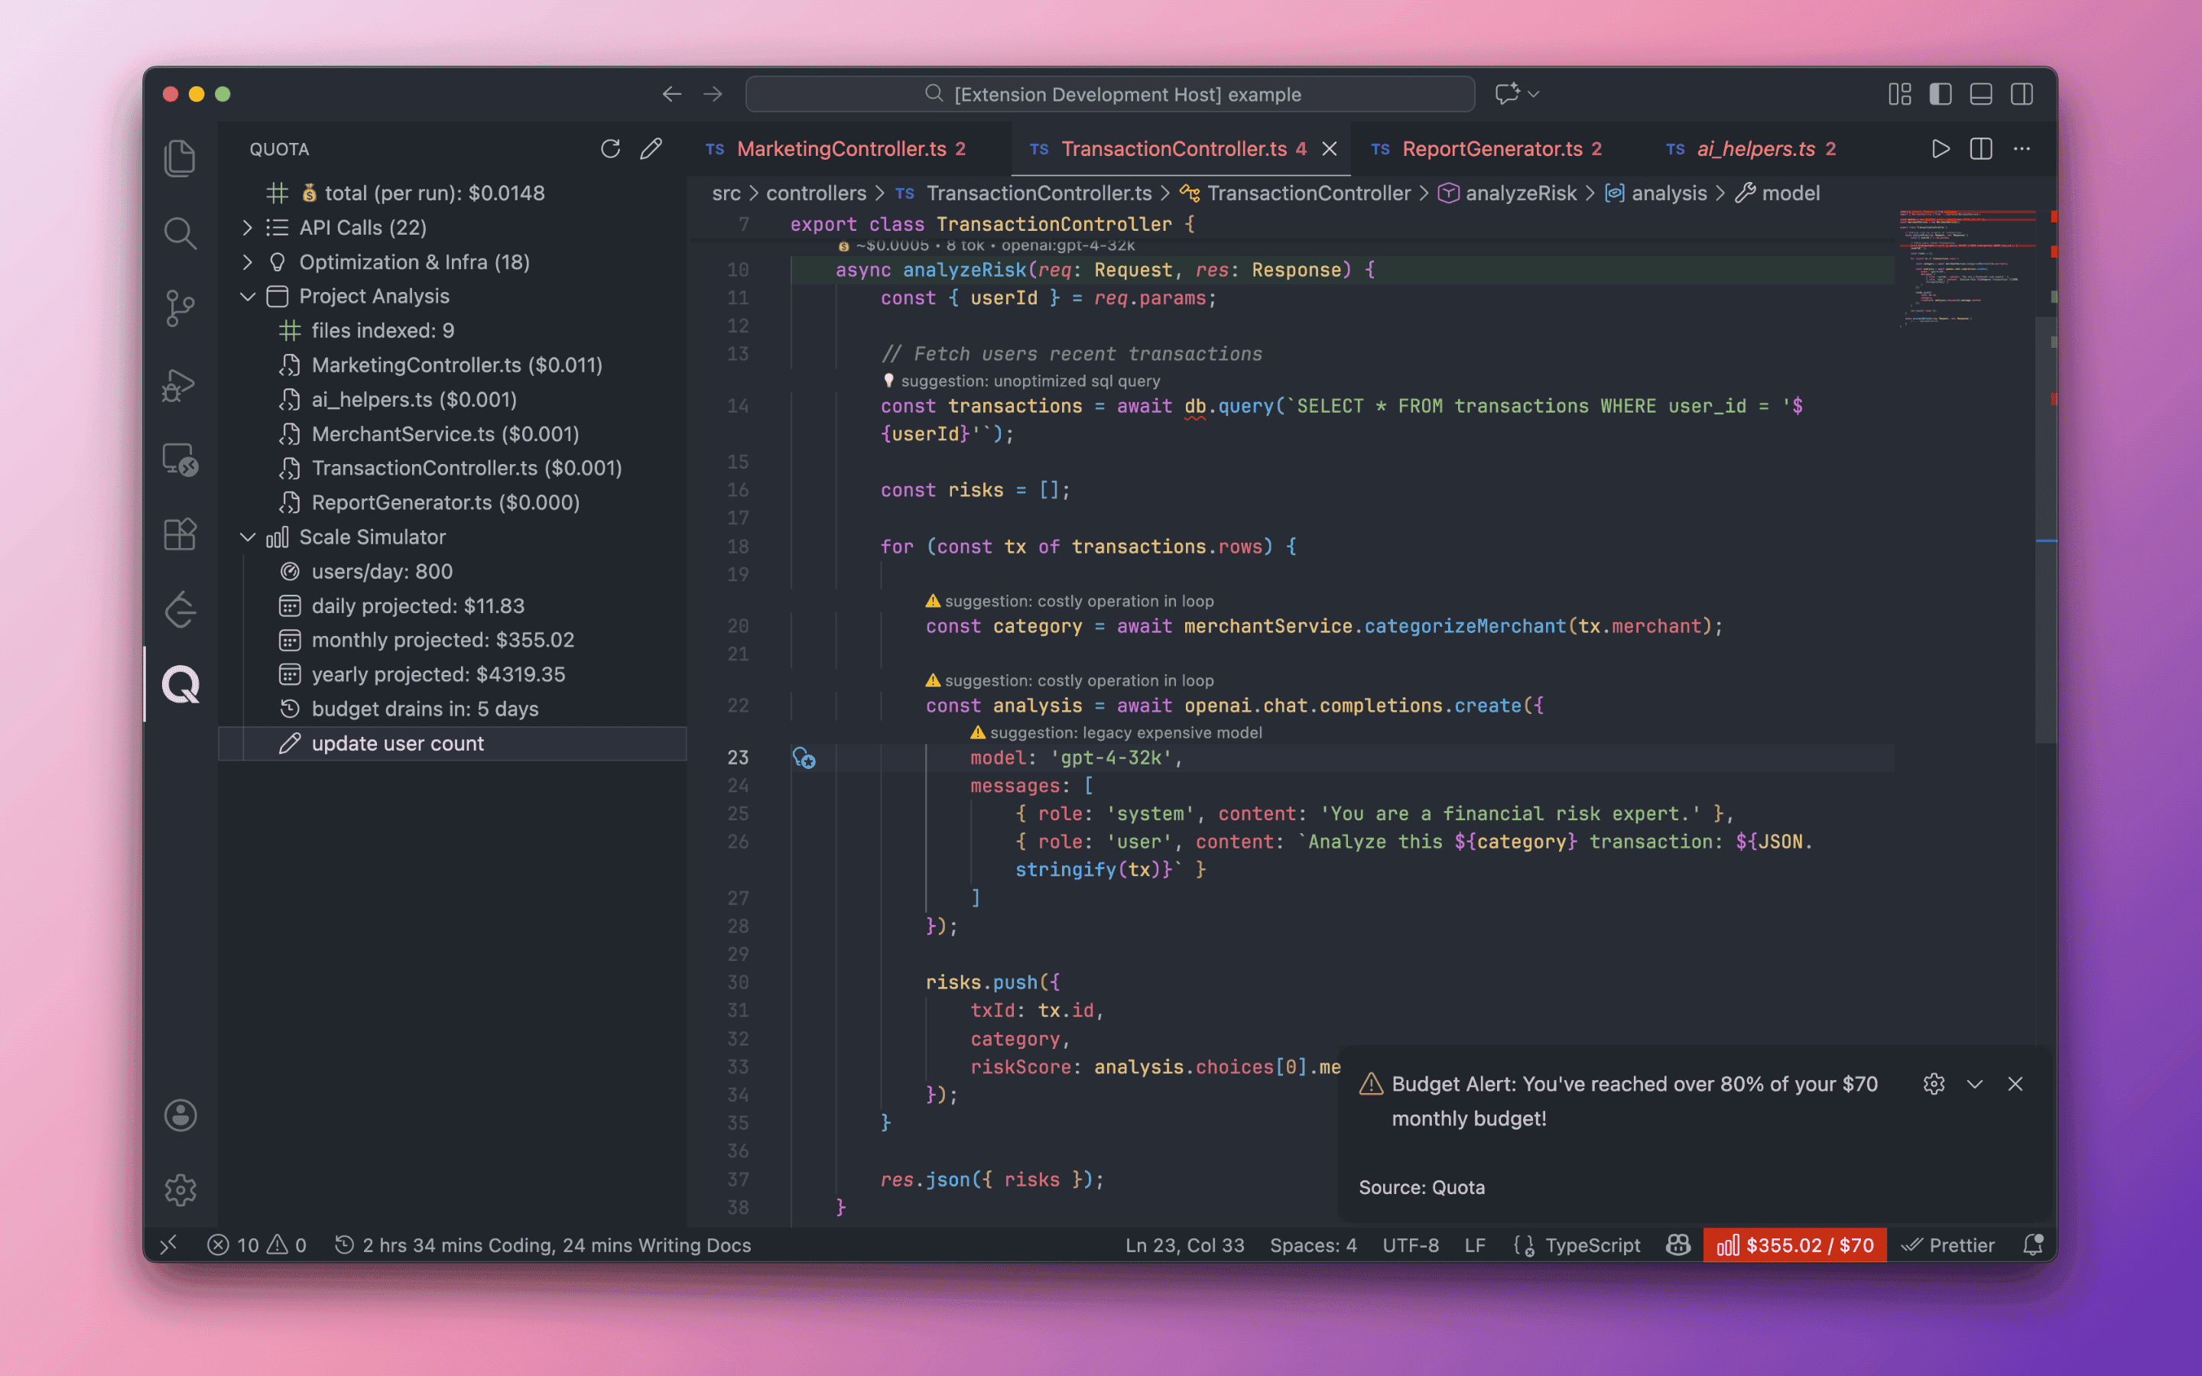This screenshot has width=2202, height=1376.
Task: Click the coding time tracker in status bar
Action: (x=543, y=1244)
